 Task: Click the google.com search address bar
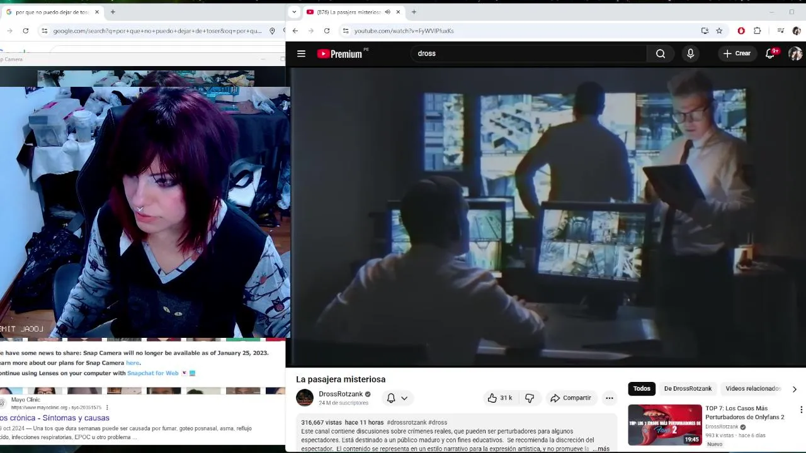pyautogui.click(x=157, y=31)
